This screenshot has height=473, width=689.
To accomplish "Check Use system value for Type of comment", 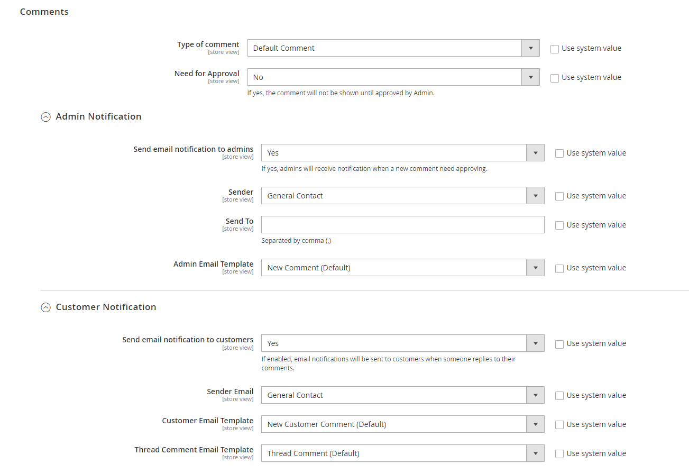I will (x=555, y=49).
